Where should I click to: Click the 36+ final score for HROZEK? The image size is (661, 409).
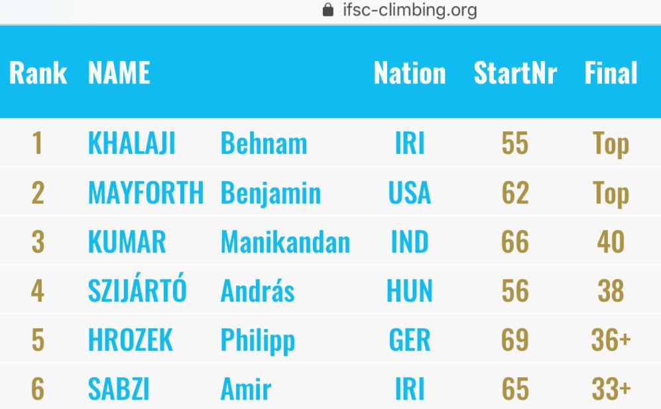[611, 340]
